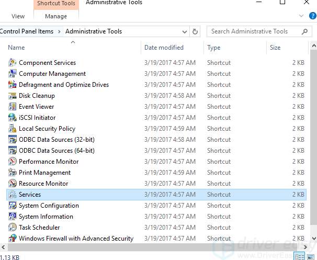The image size is (317, 260).
Task: Click the Services gear icon
Action: (x=13, y=195)
